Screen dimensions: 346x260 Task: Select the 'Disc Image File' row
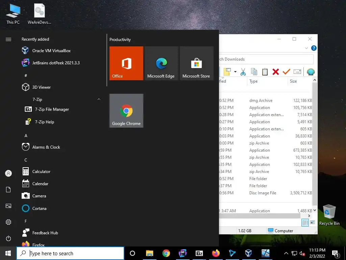click(266, 193)
